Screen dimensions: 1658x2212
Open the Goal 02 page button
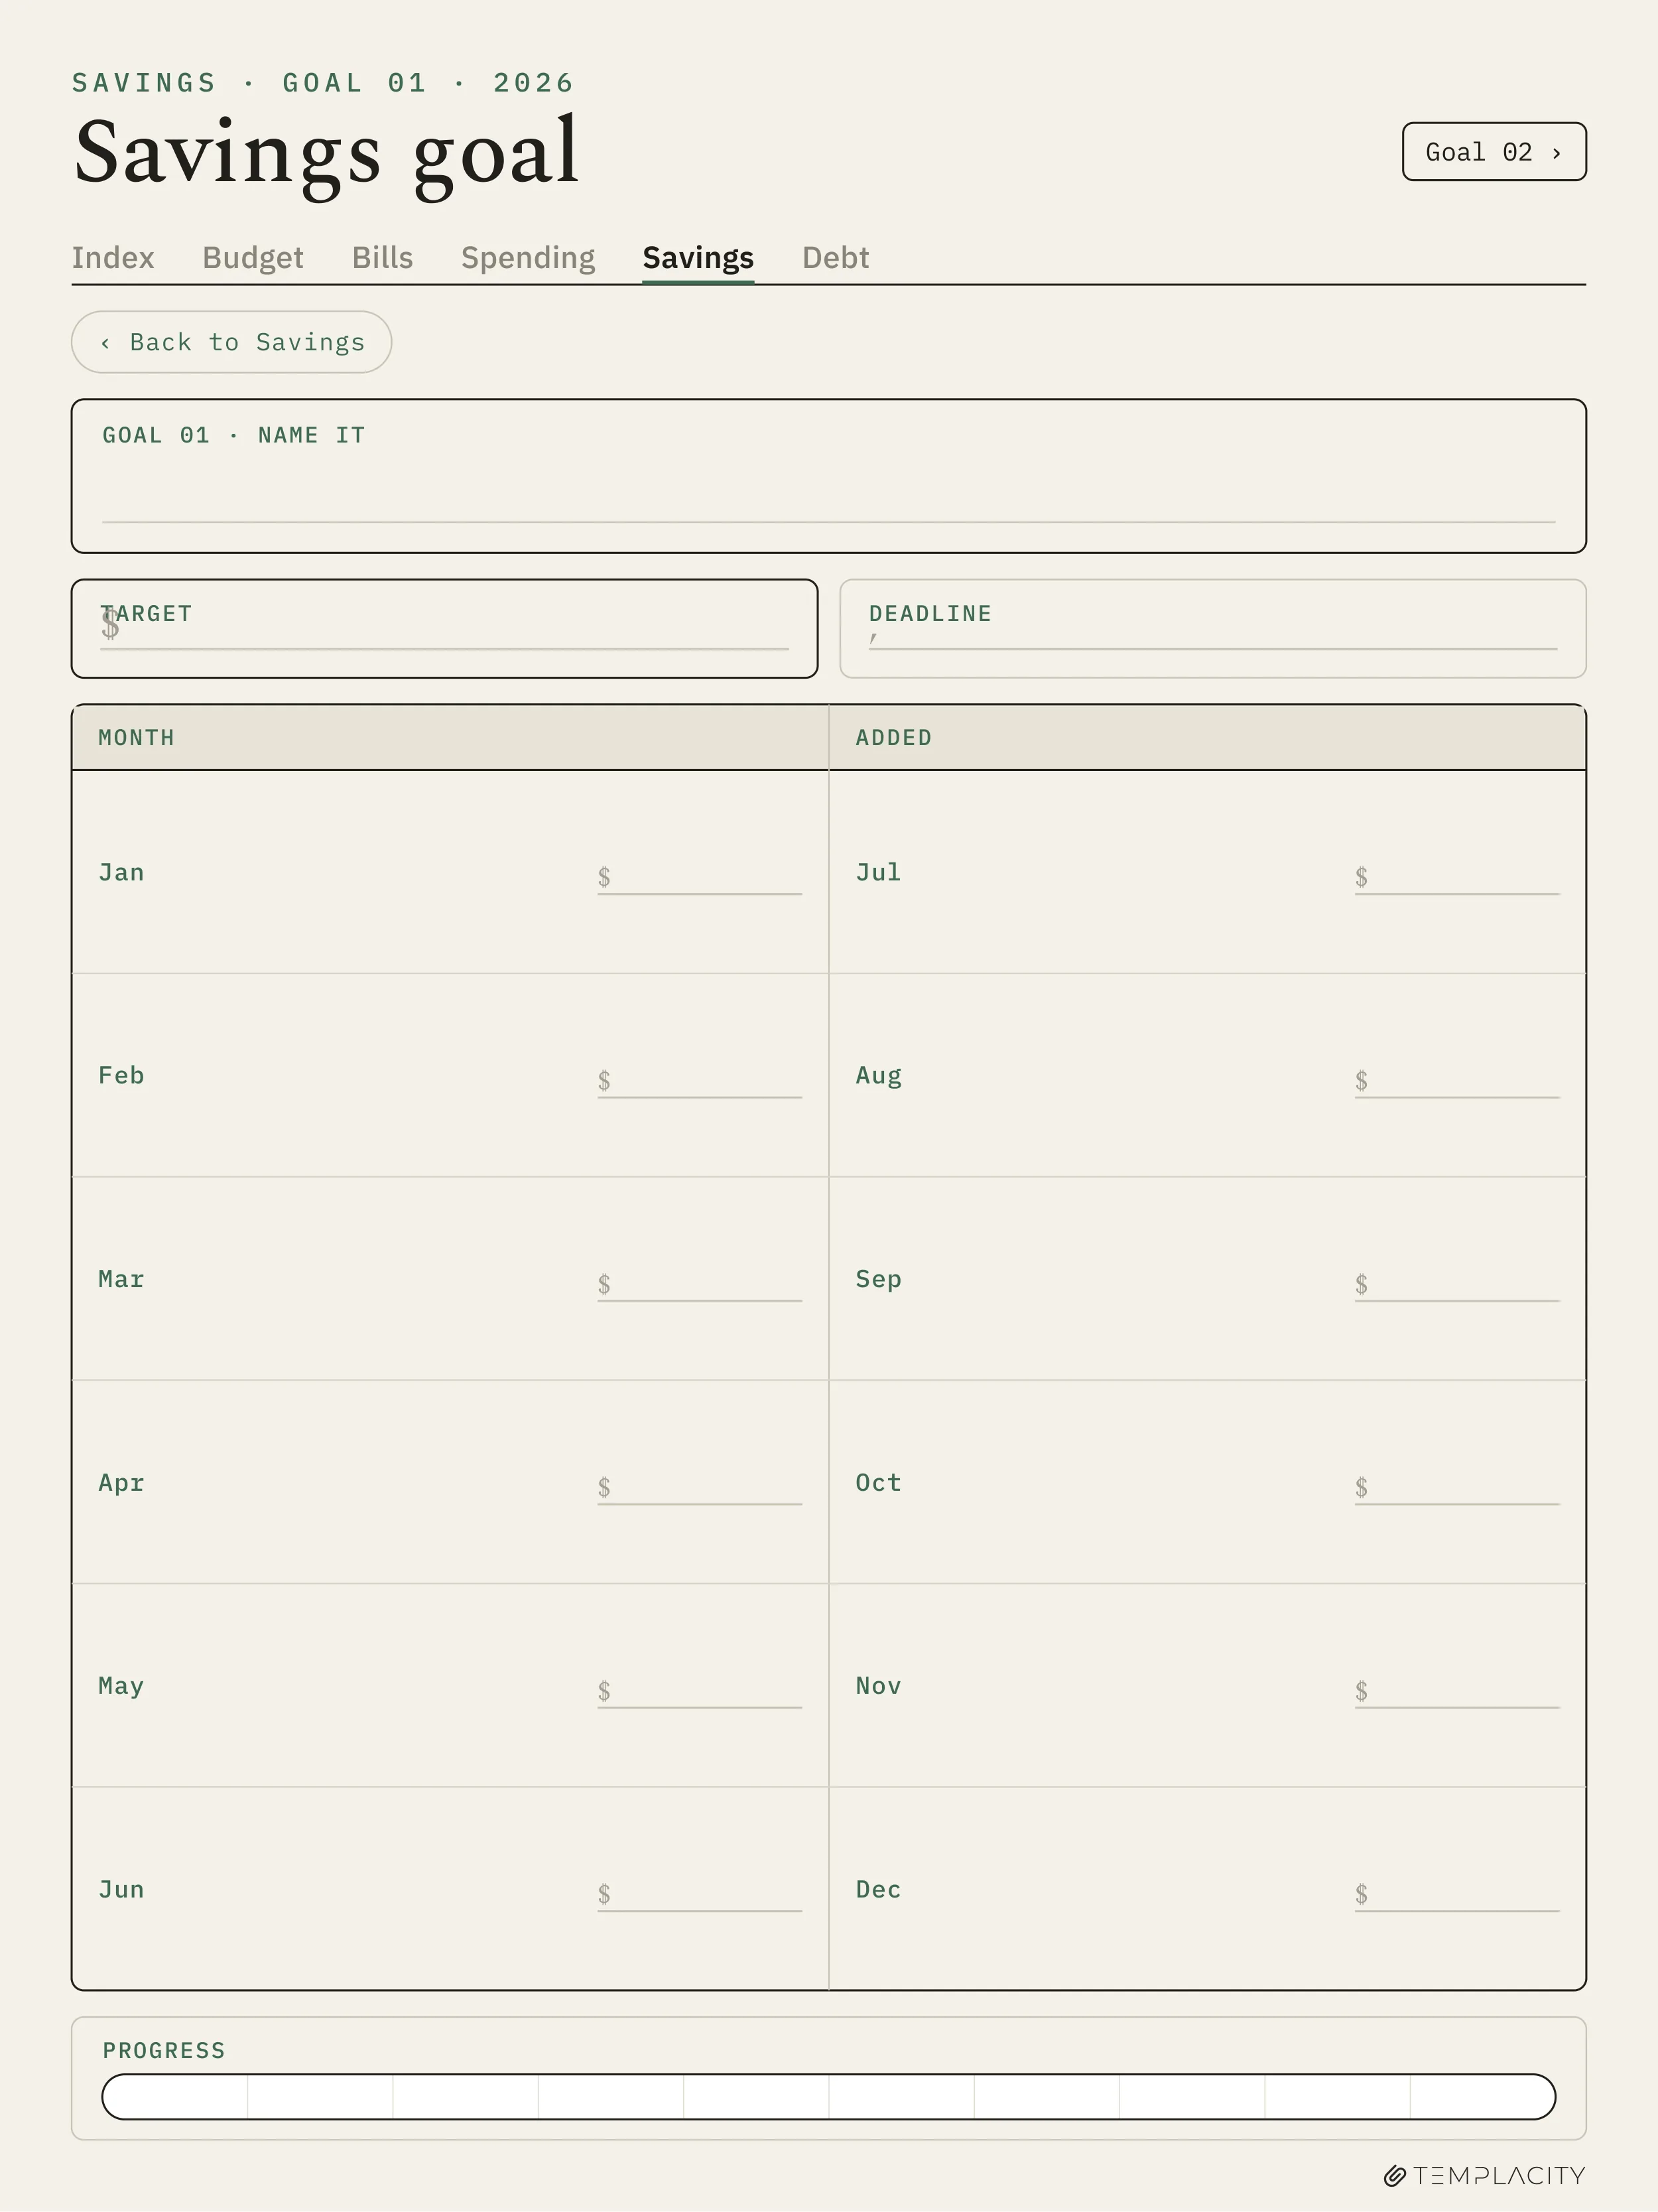click(x=1493, y=152)
